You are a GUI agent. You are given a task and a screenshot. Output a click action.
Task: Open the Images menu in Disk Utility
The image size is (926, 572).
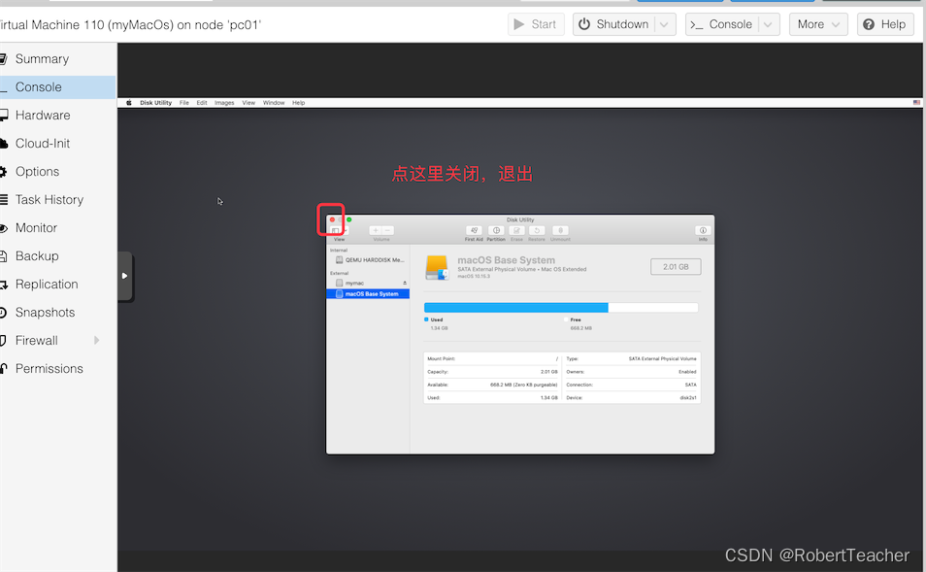225,102
